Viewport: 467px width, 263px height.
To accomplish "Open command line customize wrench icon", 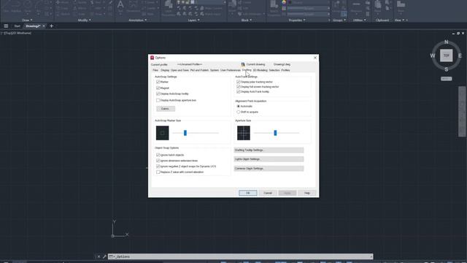I will click(x=104, y=256).
